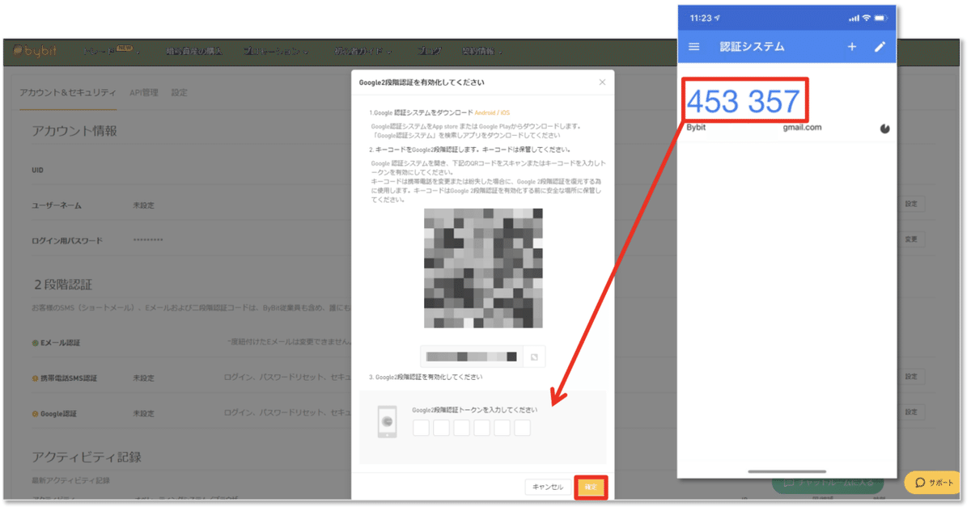Screen dimensions: 971x511
Task: Open the 契約情報 dropdown menu
Action: 481,51
